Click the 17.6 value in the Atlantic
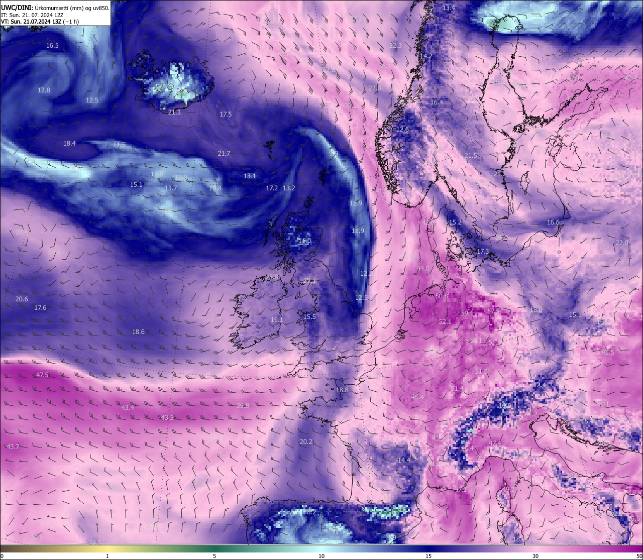This screenshot has height=560, width=643. click(40, 308)
